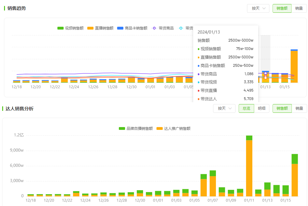This screenshot has height=206, width=308.
Task: Toggle the blue 商品卡销售额 legend icon
Action: (120, 28)
